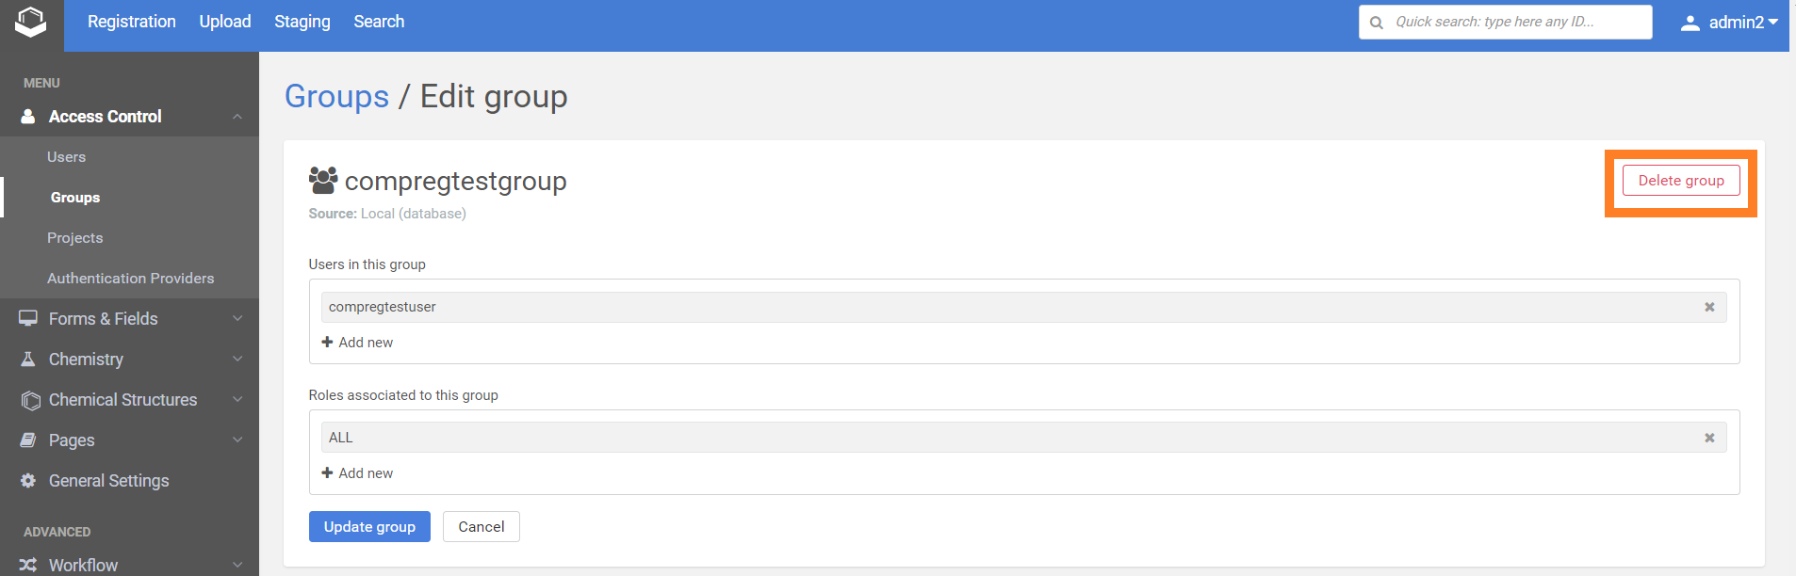Viewport: 1796px width, 576px height.
Task: Open the Registration tab
Action: click(x=132, y=22)
